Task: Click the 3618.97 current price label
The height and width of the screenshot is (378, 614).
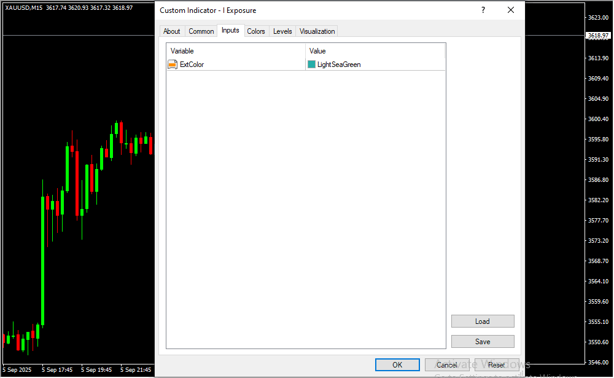Action: click(597, 36)
